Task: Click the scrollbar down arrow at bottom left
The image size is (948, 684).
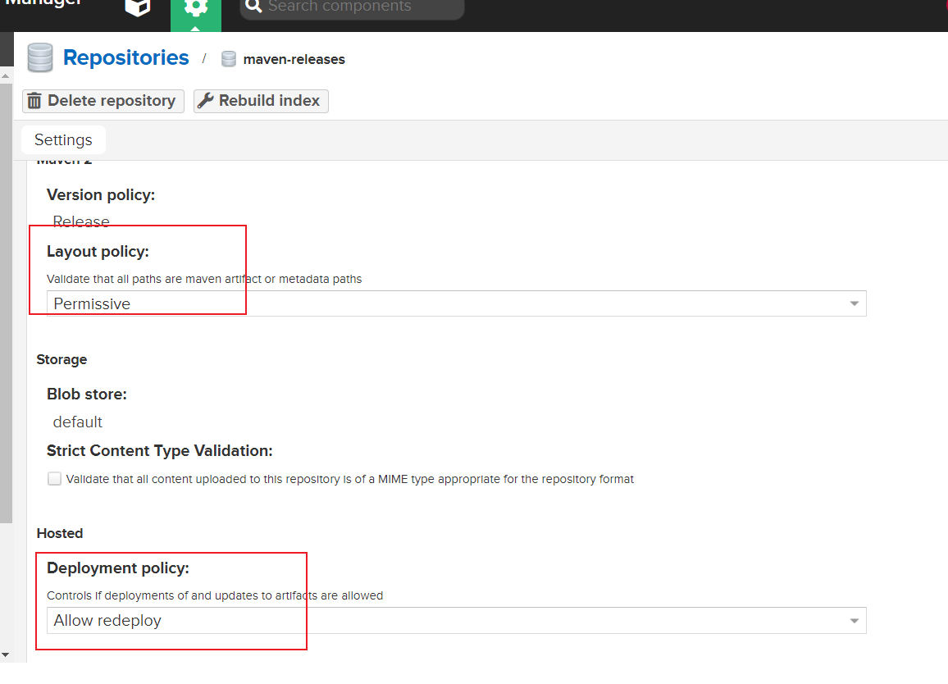Action: (x=6, y=654)
